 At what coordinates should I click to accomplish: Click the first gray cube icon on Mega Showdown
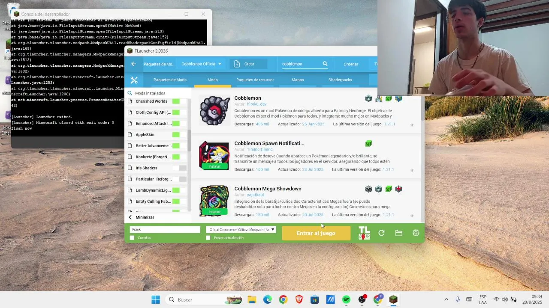[x=368, y=189]
